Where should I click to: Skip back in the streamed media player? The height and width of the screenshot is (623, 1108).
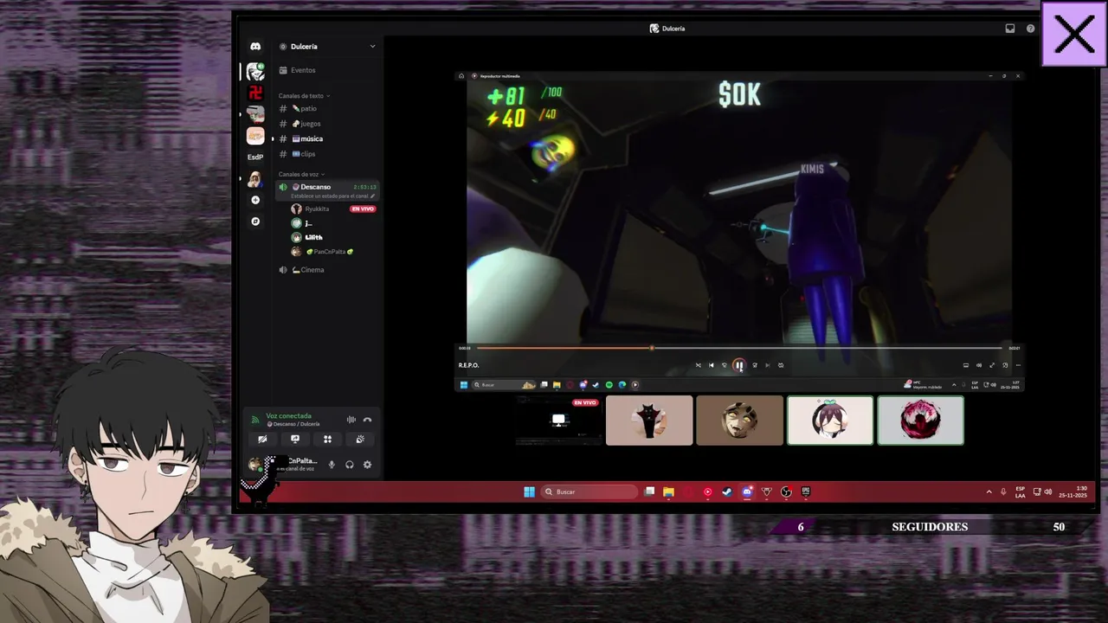(725, 365)
